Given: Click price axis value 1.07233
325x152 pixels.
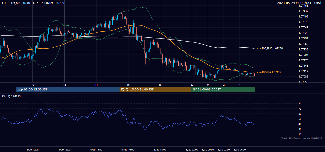Looking at the screenshot, I should coord(303,49).
